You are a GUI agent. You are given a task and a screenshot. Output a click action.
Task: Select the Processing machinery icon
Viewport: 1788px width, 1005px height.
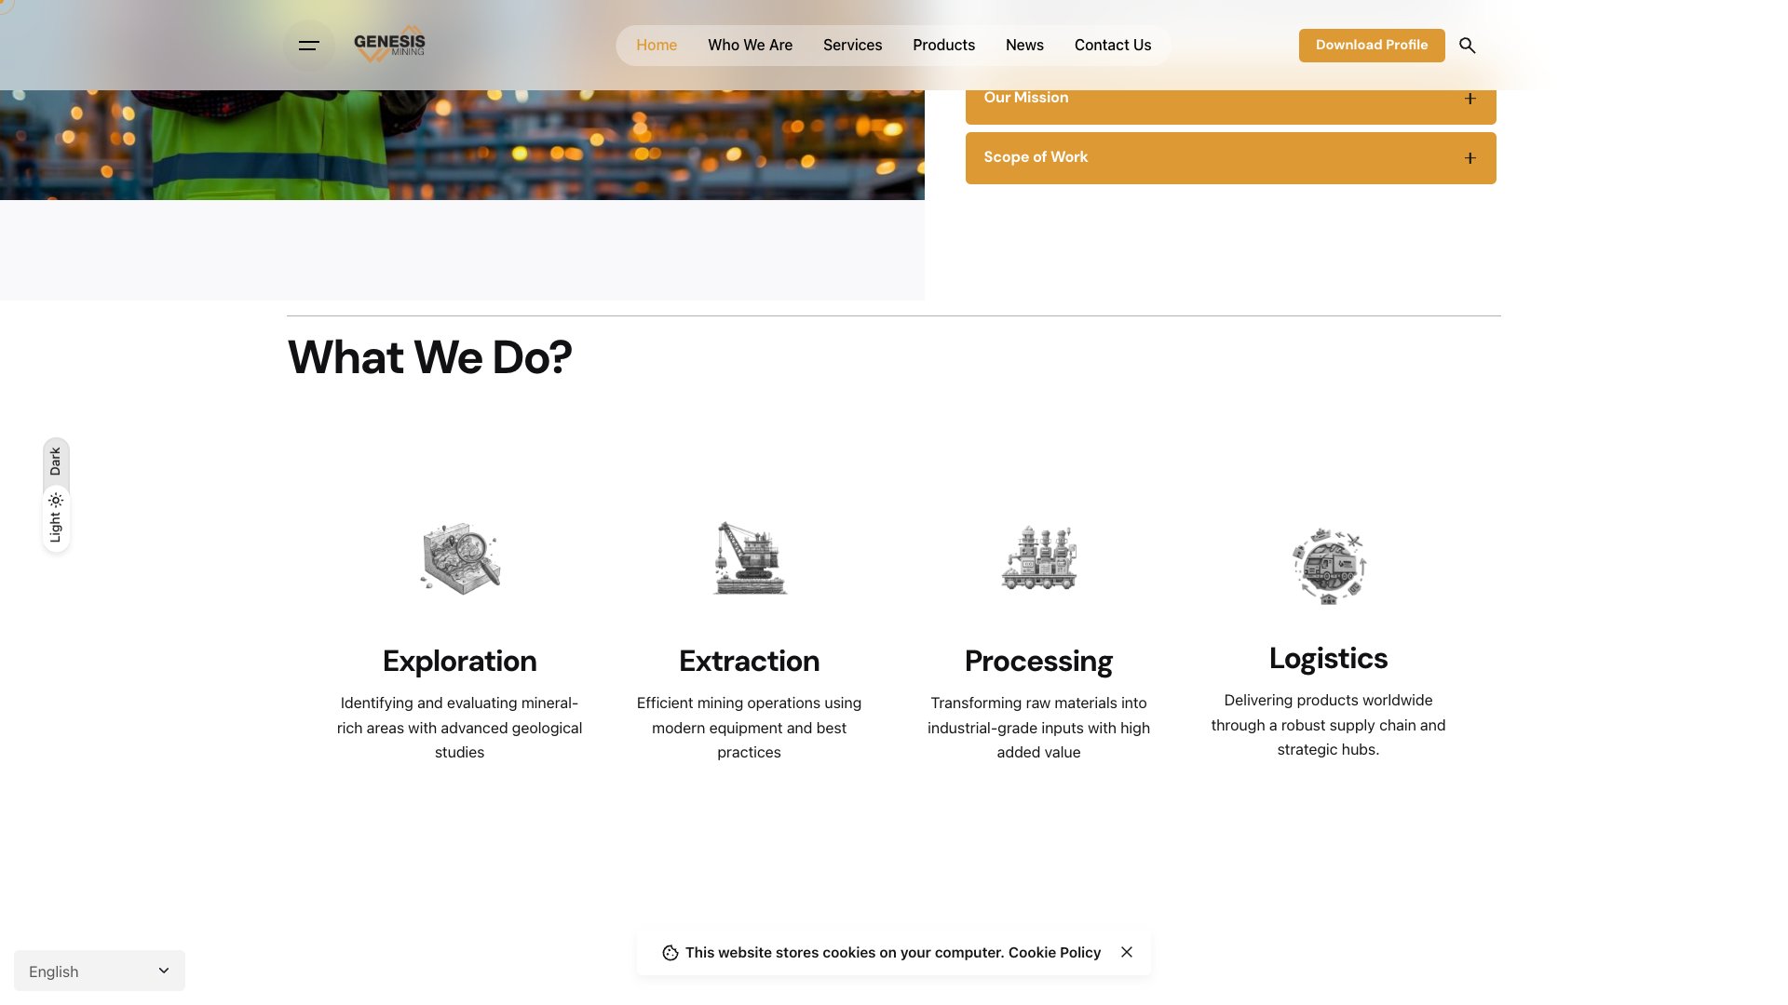point(1038,557)
